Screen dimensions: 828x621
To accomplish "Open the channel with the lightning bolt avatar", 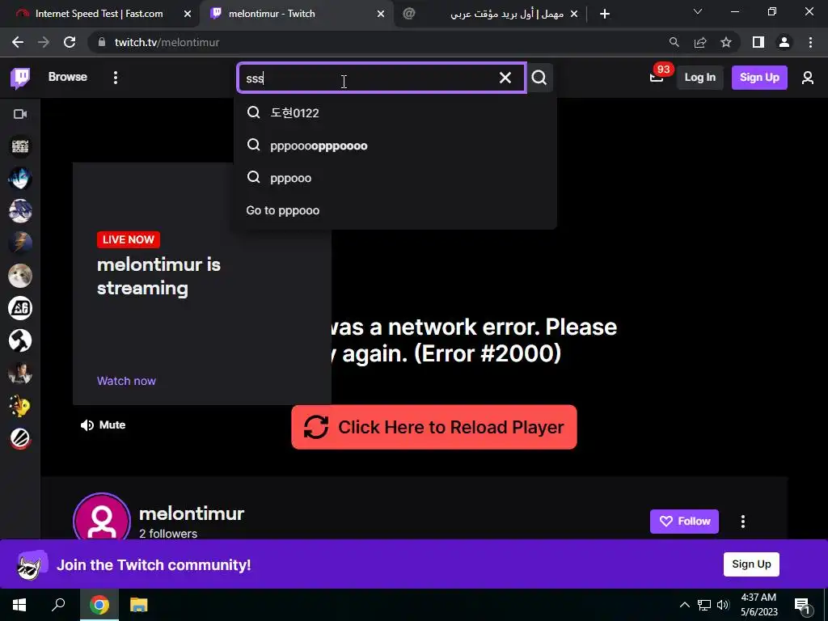I will coord(20,243).
